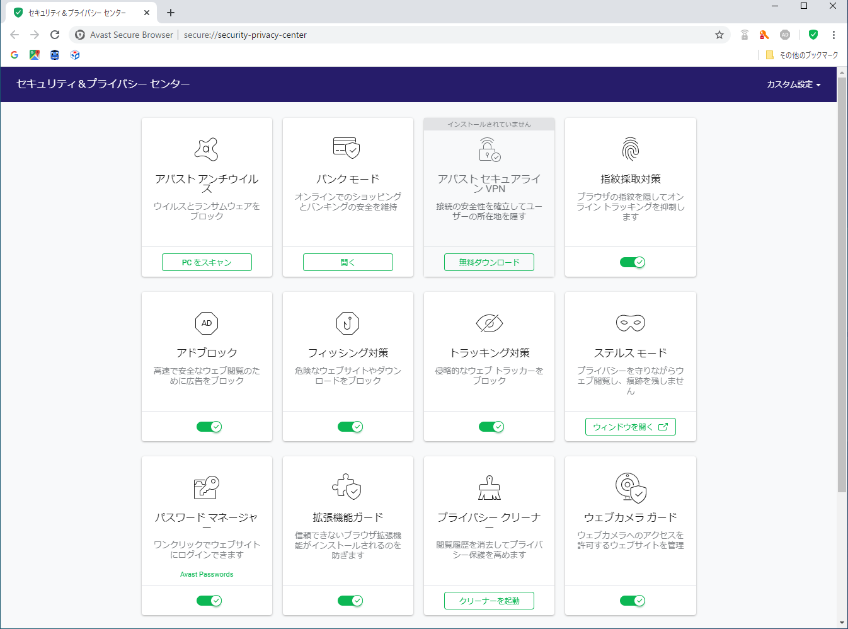The width and height of the screenshot is (848, 629).
Task: Click the Adblock hexagon AD icon
Action: pos(207,323)
